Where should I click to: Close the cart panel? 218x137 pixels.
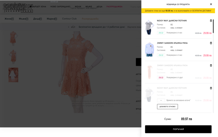[211, 4]
